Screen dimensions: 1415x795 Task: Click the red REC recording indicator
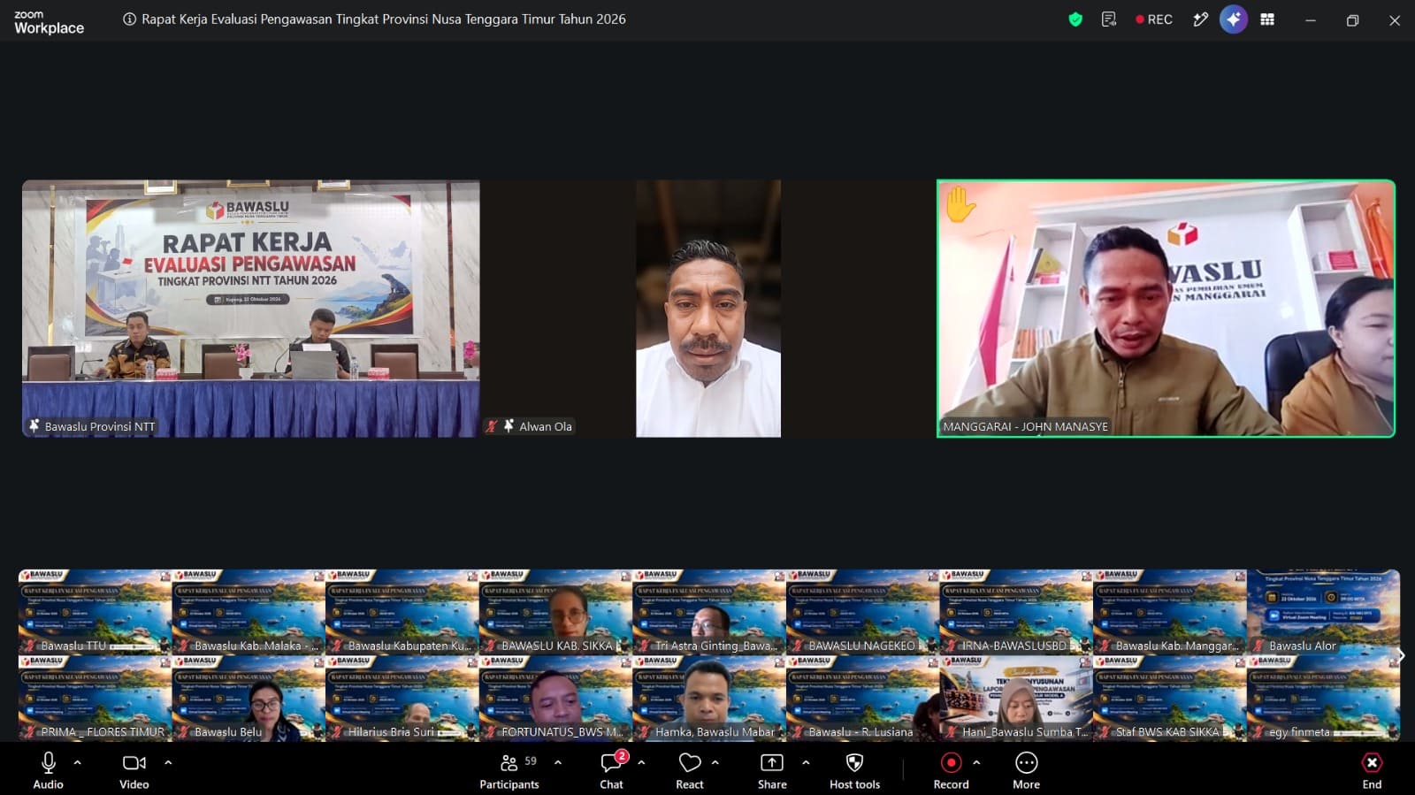point(1154,19)
